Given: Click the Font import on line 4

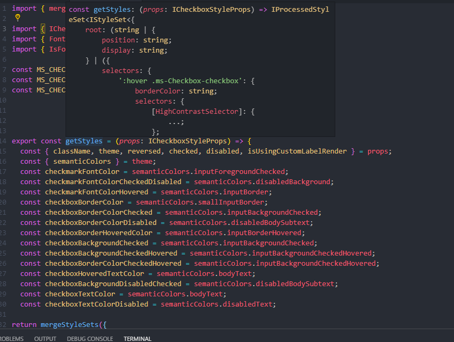Looking at the screenshot, I should point(57,39).
